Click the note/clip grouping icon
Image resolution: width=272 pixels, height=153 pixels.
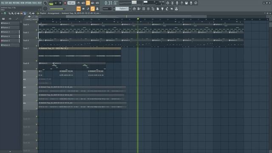97,8
